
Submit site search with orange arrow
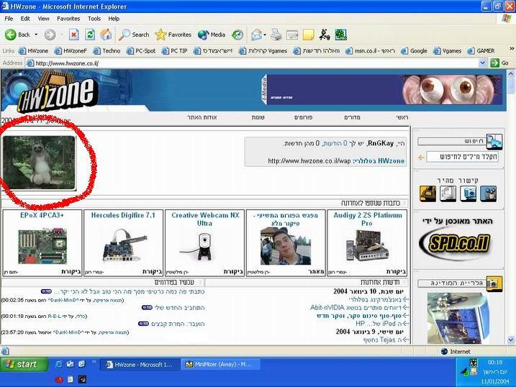pyautogui.click(x=421, y=158)
